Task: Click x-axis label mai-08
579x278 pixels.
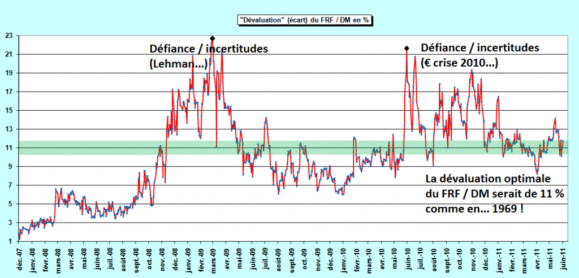Action: click(x=84, y=257)
